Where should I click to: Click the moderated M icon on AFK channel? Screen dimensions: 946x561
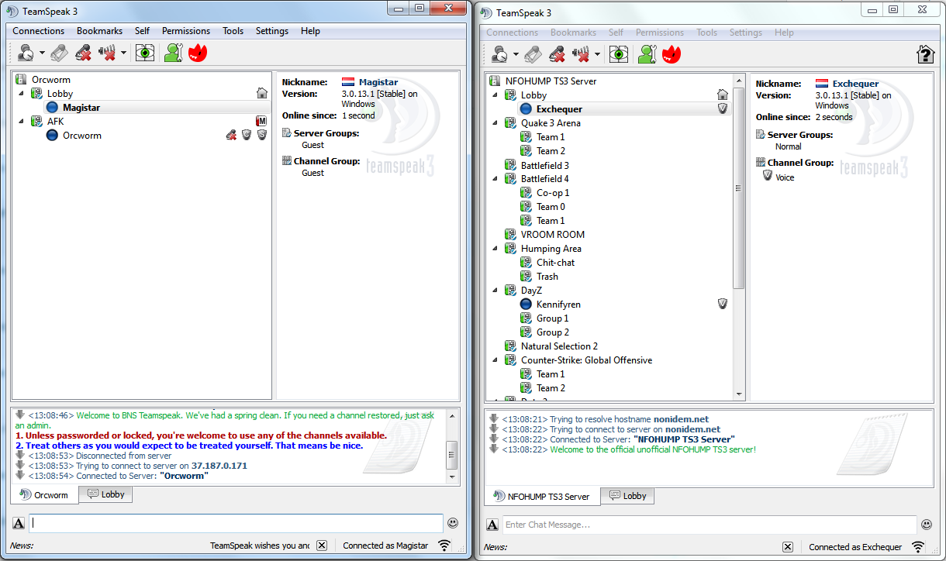coord(262,121)
